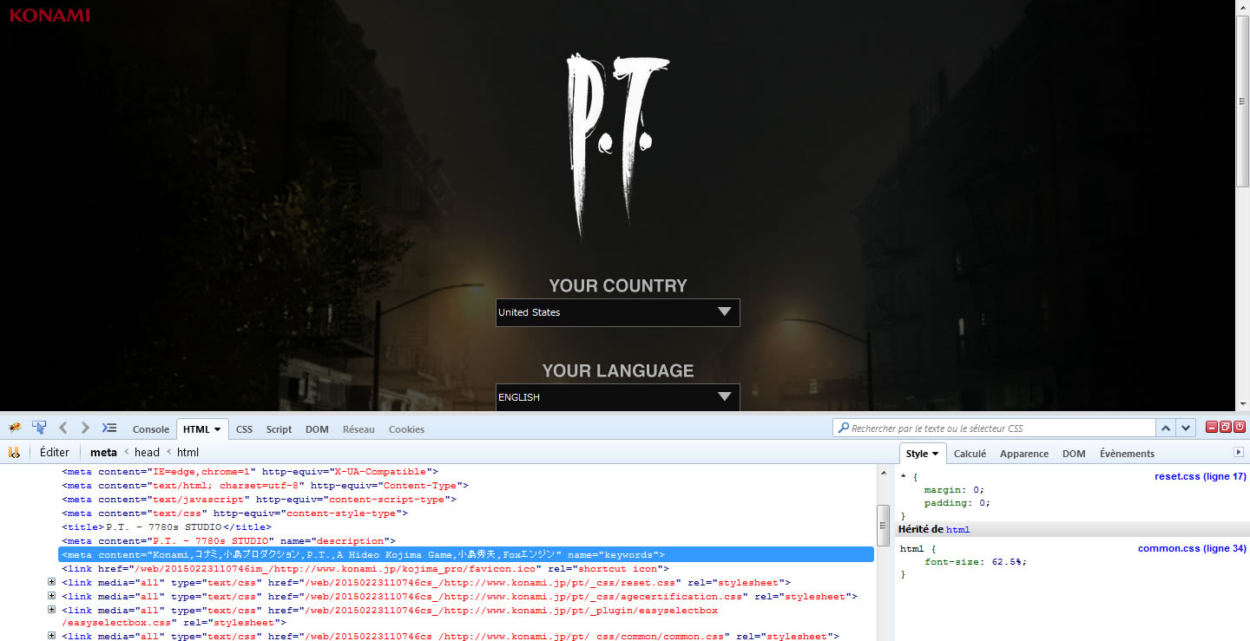Minimize the Firebug panel
The height and width of the screenshot is (641, 1250).
click(1211, 428)
